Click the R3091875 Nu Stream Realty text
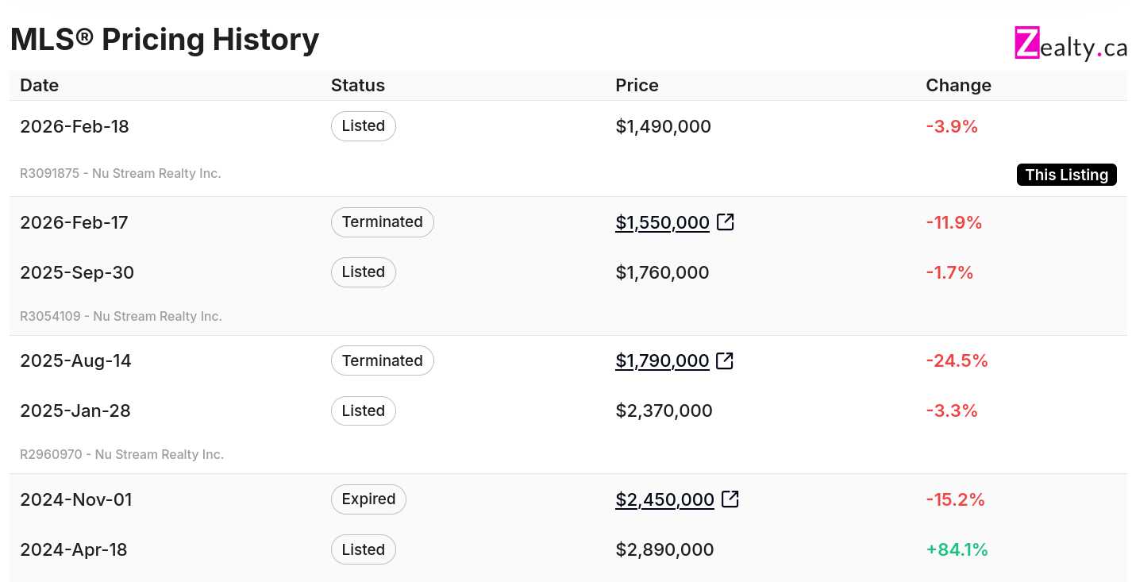The width and height of the screenshot is (1132, 582). click(x=120, y=173)
